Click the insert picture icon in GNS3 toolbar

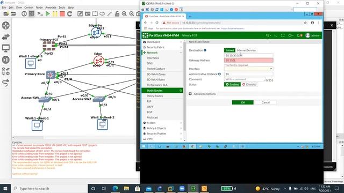[x=88, y=14]
